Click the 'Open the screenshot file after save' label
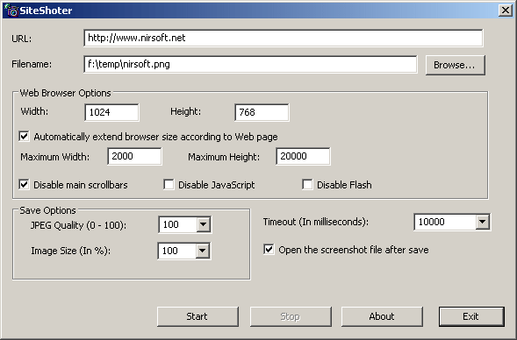Viewport: 517px width, 340px height. [354, 250]
